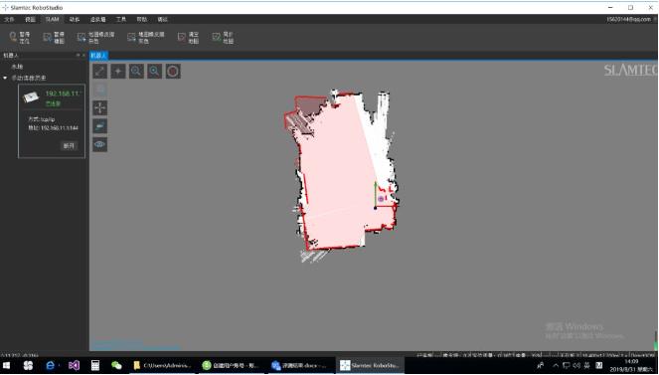The image size is (659, 375).
Task: Click the disconnect button in robot card
Action: pos(69,146)
